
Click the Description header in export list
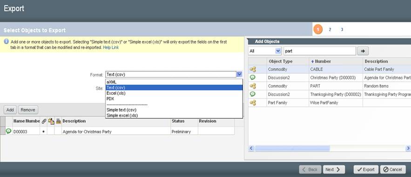coord(116,121)
